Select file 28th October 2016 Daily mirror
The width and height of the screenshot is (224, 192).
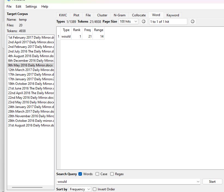[30, 121]
